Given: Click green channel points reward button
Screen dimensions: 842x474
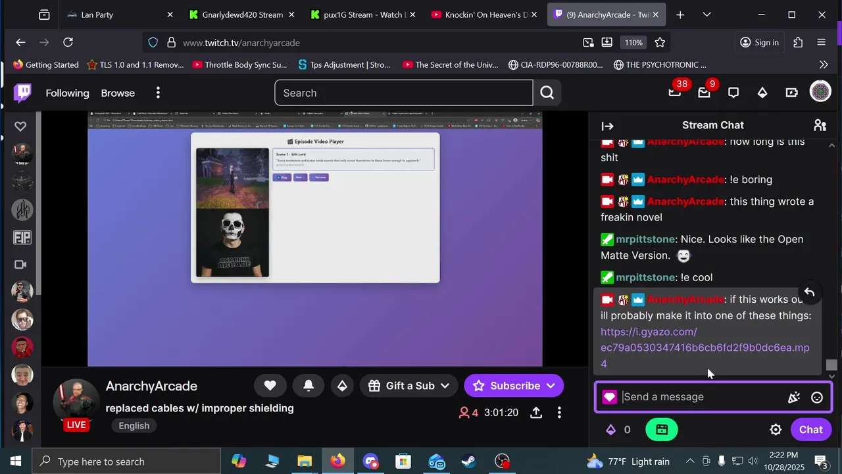Looking at the screenshot, I should point(662,430).
